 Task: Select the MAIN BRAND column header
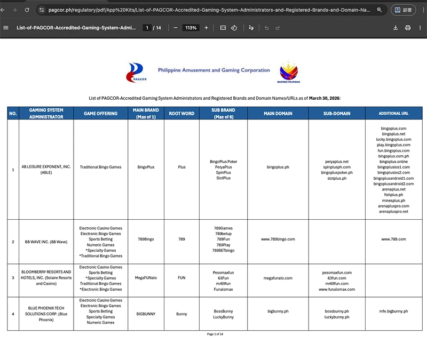146,113
